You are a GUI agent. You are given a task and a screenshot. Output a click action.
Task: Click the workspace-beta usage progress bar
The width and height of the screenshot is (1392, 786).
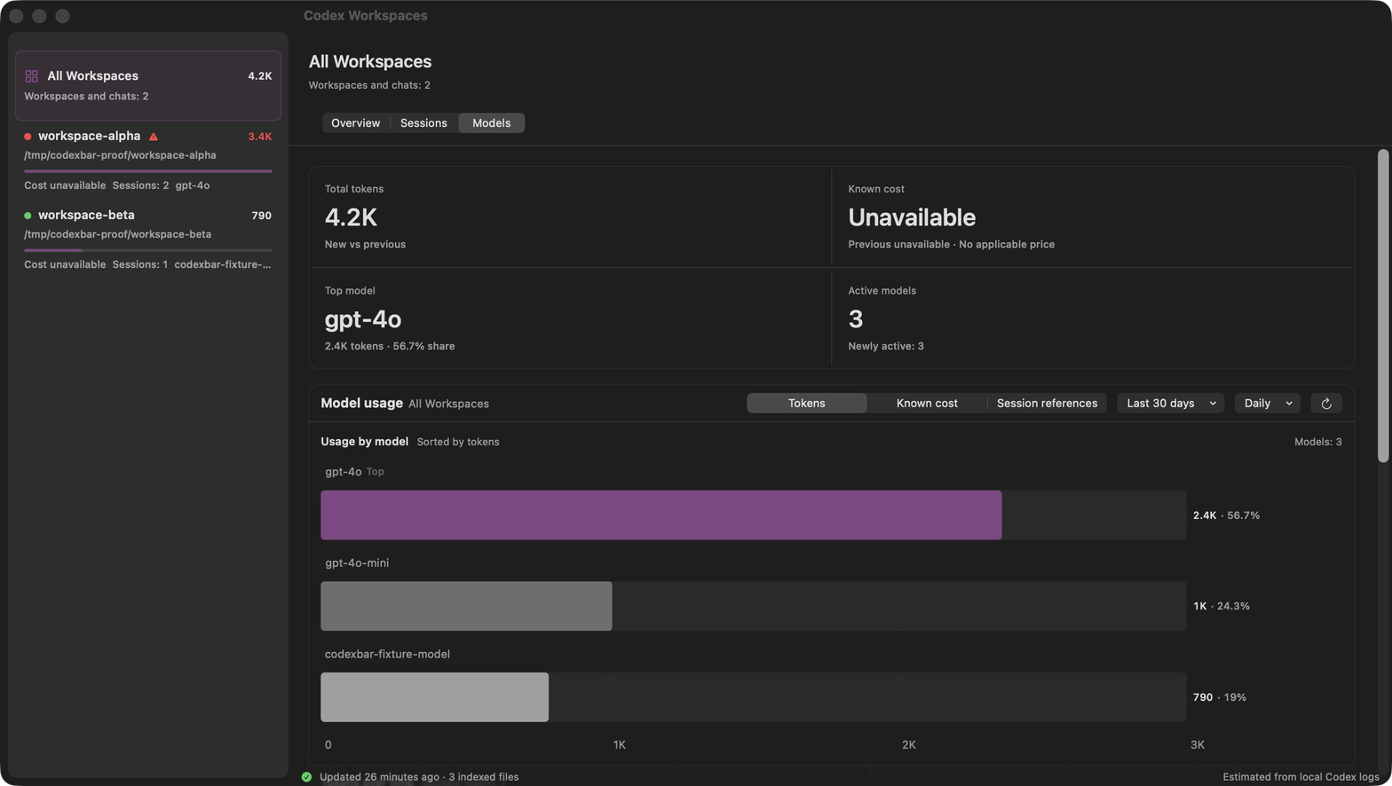point(148,250)
